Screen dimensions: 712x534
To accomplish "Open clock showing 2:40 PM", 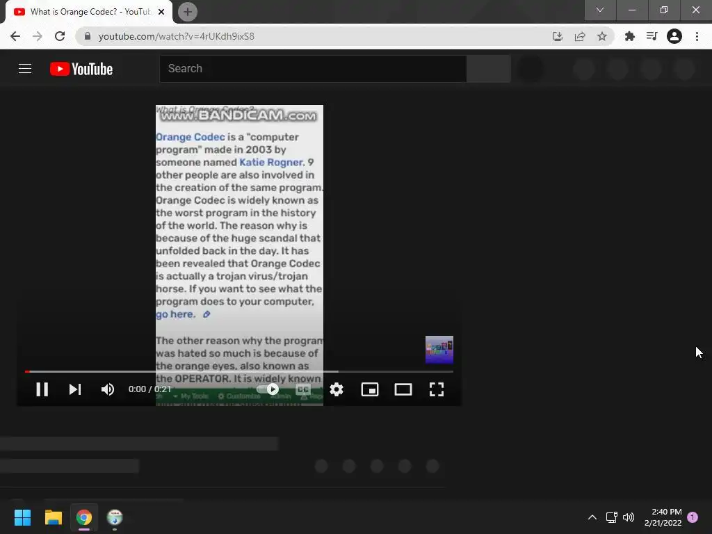I will tap(663, 517).
